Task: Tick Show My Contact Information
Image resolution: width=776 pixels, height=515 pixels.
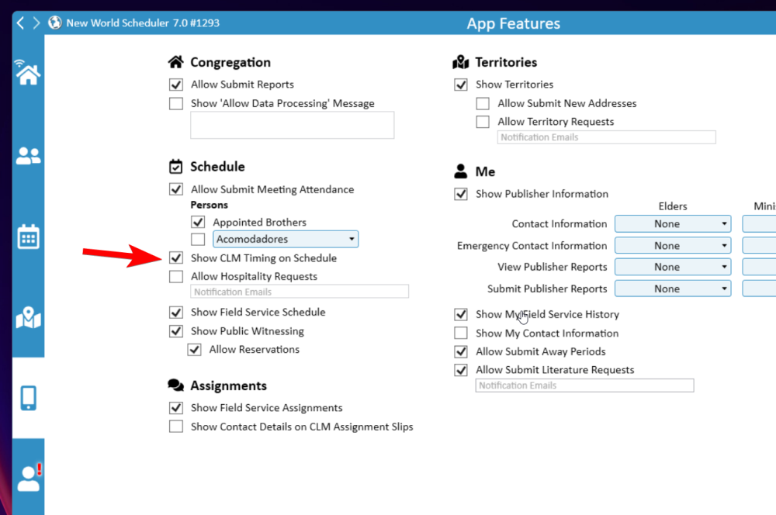Action: (x=461, y=334)
